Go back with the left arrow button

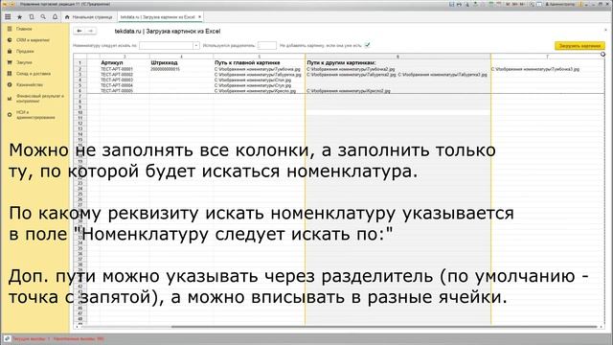coord(79,31)
